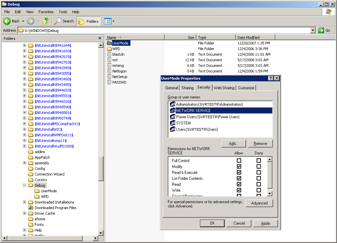Click permissions list scroll down arrow
The height and width of the screenshot is (243, 337).
(269, 194)
